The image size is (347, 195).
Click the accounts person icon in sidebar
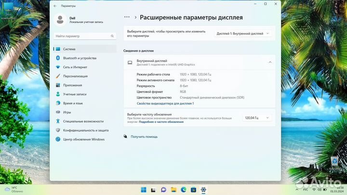pos(58,94)
